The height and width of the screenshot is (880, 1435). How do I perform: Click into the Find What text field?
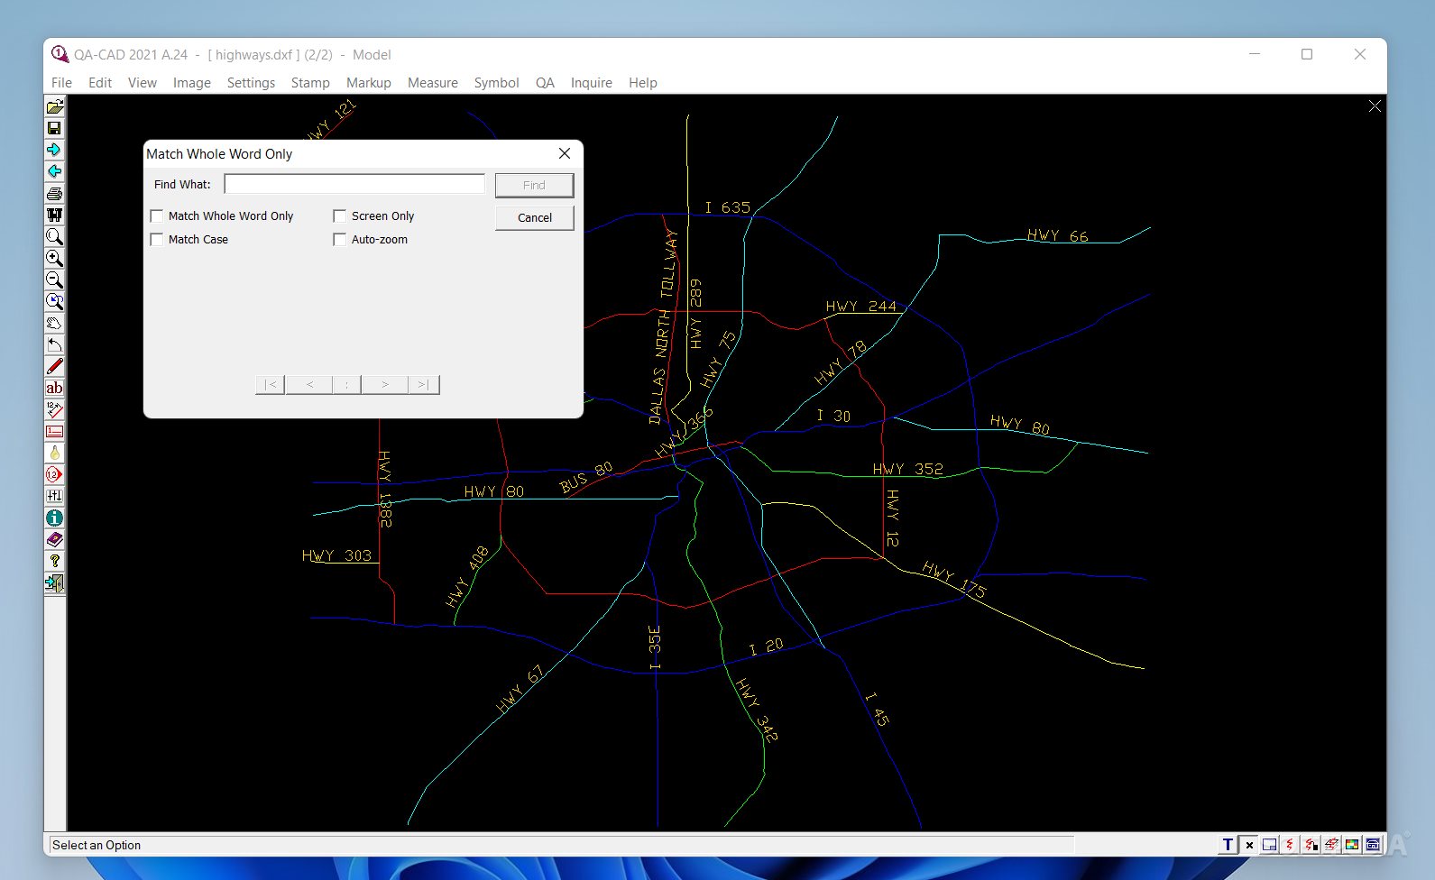(x=354, y=184)
